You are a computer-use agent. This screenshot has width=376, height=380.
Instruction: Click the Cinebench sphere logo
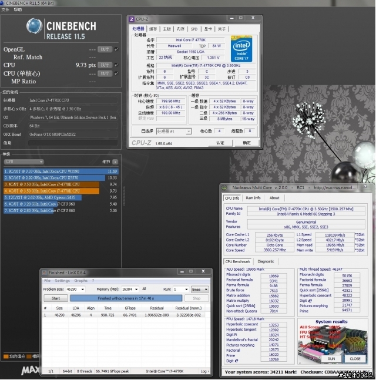[34, 26]
